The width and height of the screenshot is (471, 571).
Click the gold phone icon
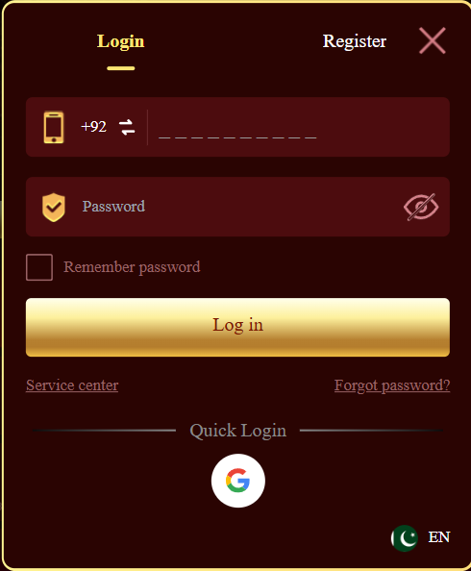54,128
